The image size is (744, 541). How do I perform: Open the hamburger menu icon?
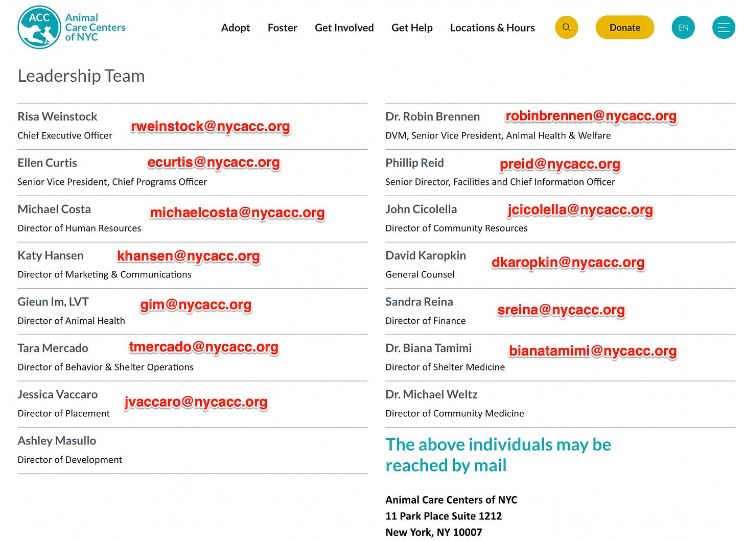click(724, 28)
